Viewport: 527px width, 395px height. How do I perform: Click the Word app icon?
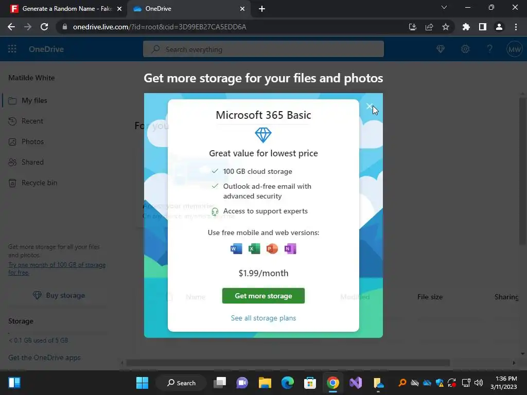click(x=236, y=248)
